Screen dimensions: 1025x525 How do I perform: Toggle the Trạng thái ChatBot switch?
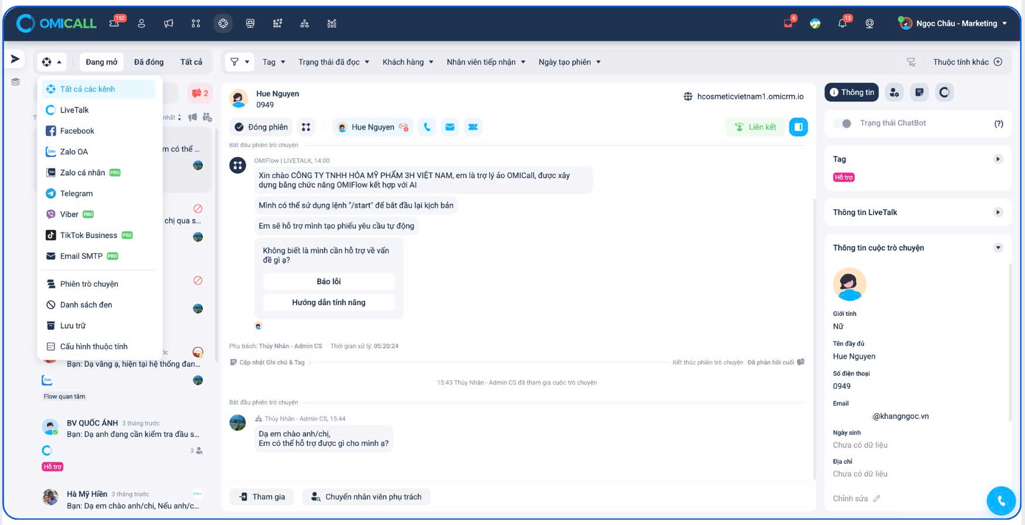click(843, 123)
